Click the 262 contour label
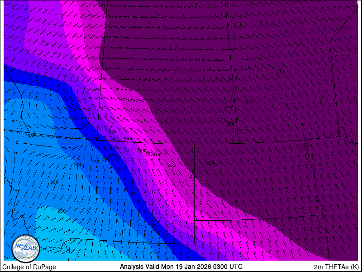This screenshot has width=362, height=272. coord(171,165)
